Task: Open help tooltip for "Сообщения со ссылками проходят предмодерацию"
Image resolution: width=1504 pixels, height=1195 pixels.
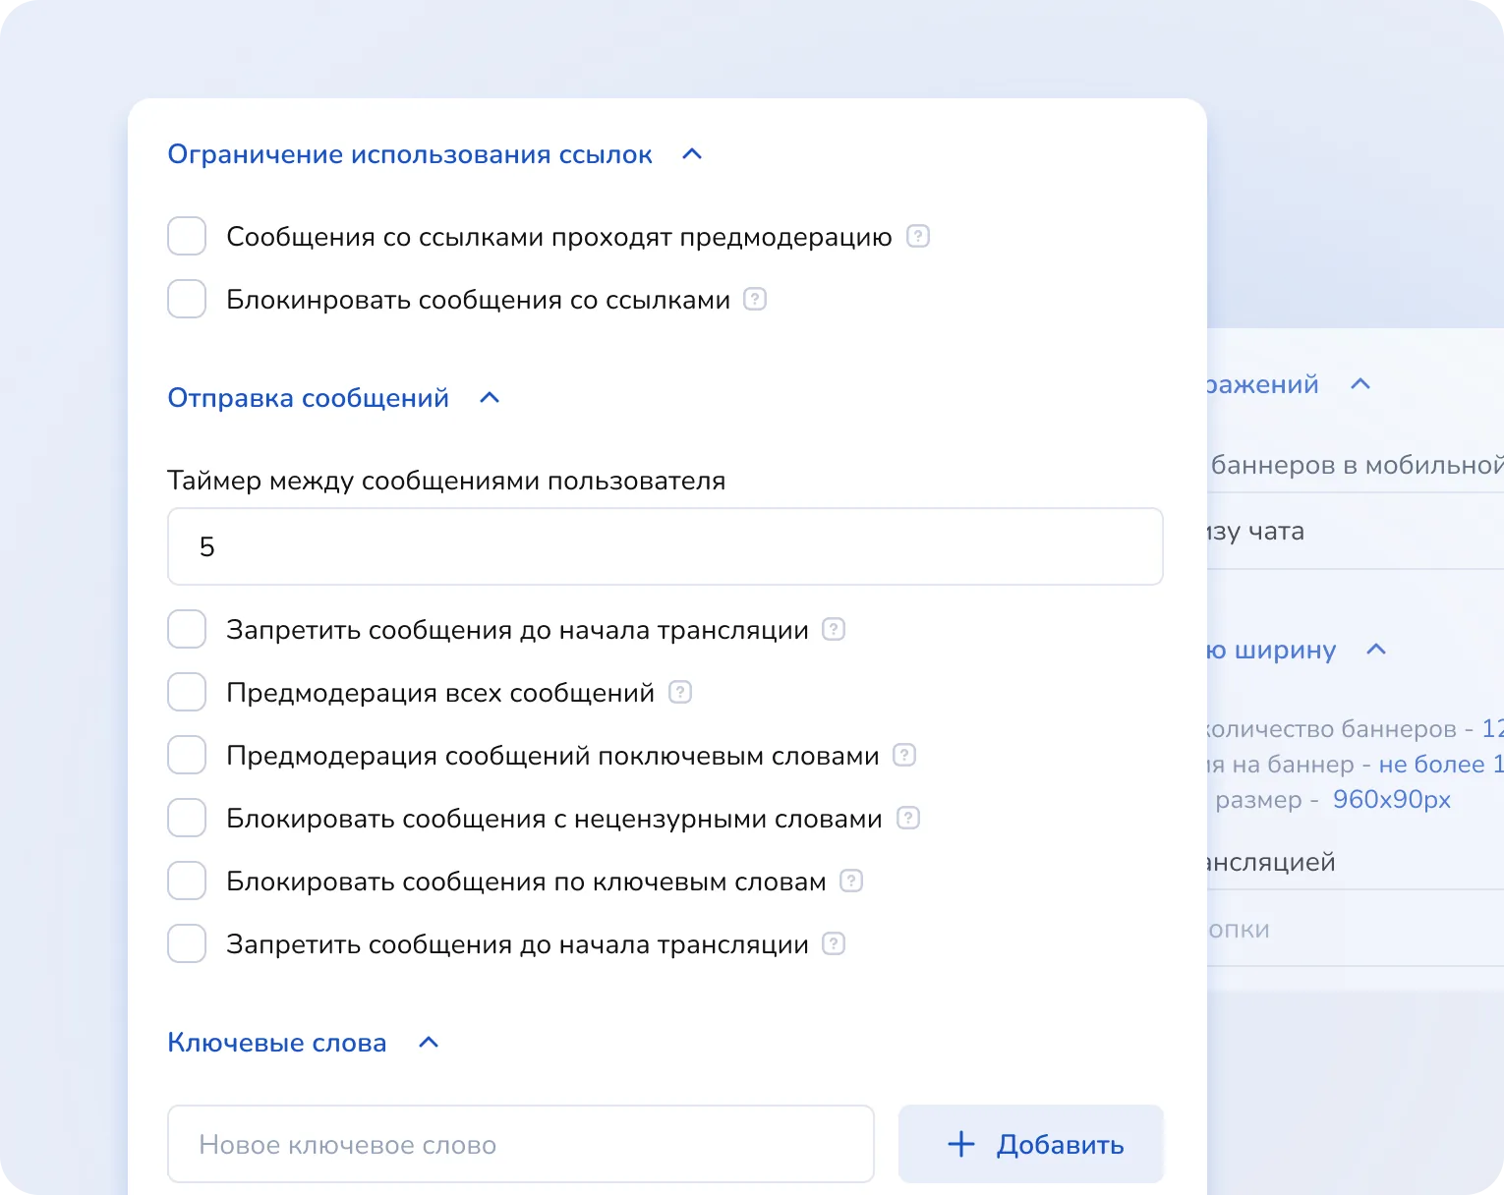Action: [916, 236]
